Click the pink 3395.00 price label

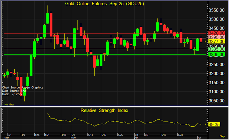[x=216, y=37]
